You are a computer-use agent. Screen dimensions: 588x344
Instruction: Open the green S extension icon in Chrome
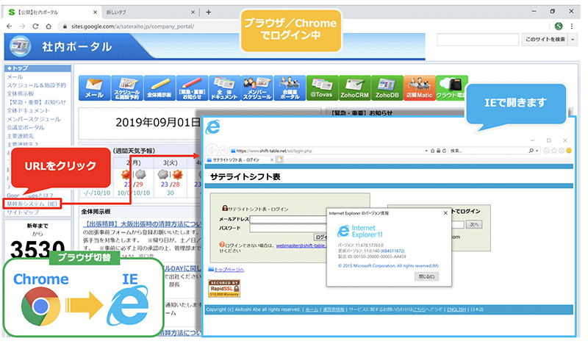(x=559, y=26)
